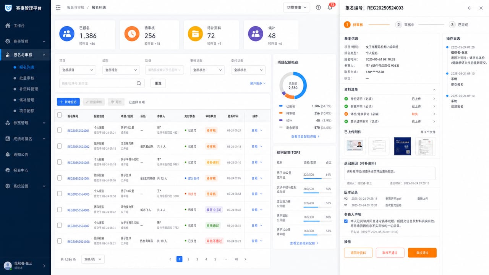Click the purple waitlist stat icon

coord(256,34)
